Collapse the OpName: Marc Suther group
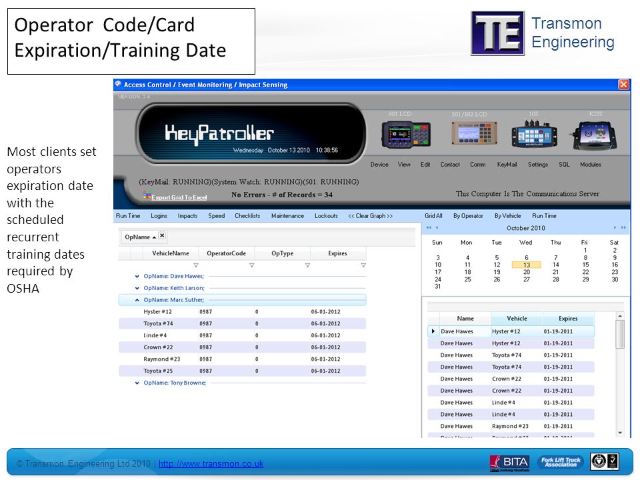The width and height of the screenshot is (640, 480). tap(137, 300)
